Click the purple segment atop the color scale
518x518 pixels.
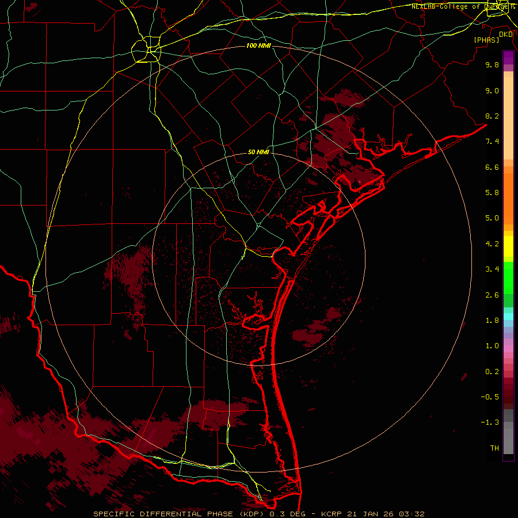coord(508,58)
